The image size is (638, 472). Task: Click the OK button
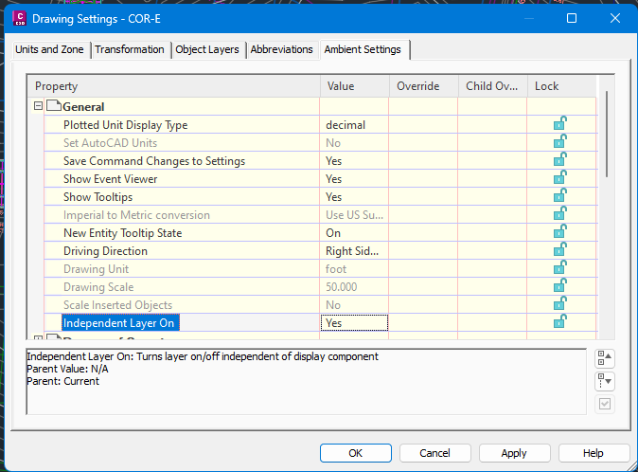[355, 453]
